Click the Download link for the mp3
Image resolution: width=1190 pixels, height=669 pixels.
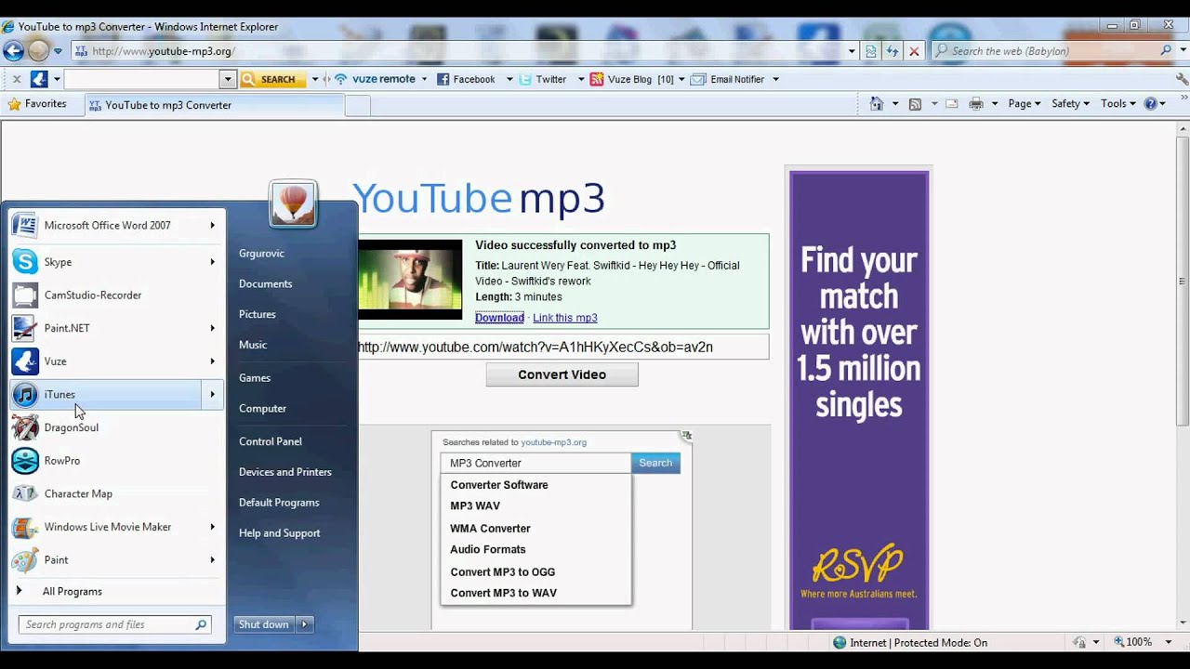click(500, 318)
